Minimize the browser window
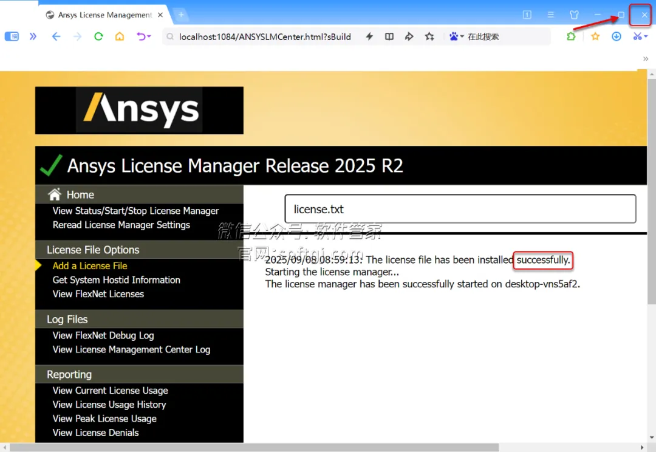Viewport: 656px width, 452px height. tap(598, 15)
